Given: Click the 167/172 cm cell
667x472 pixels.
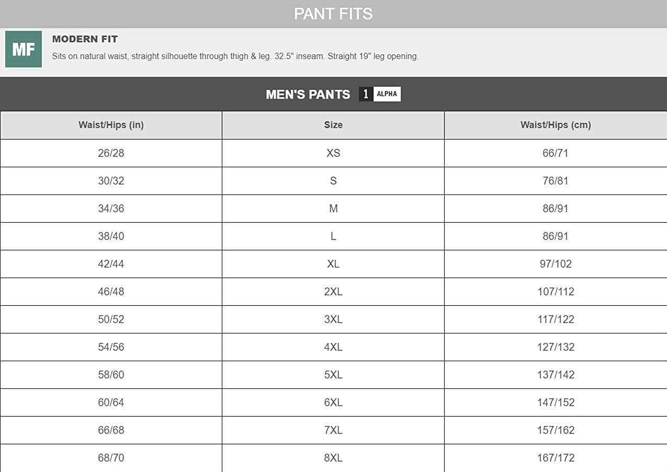Looking at the screenshot, I should (x=556, y=458).
